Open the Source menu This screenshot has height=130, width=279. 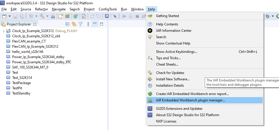click(26, 9)
